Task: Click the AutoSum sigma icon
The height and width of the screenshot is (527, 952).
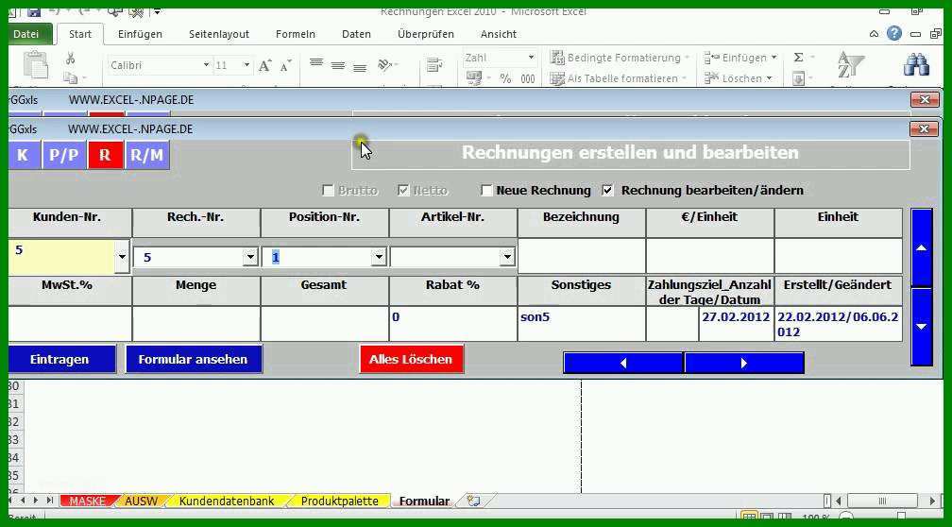Action: (798, 58)
